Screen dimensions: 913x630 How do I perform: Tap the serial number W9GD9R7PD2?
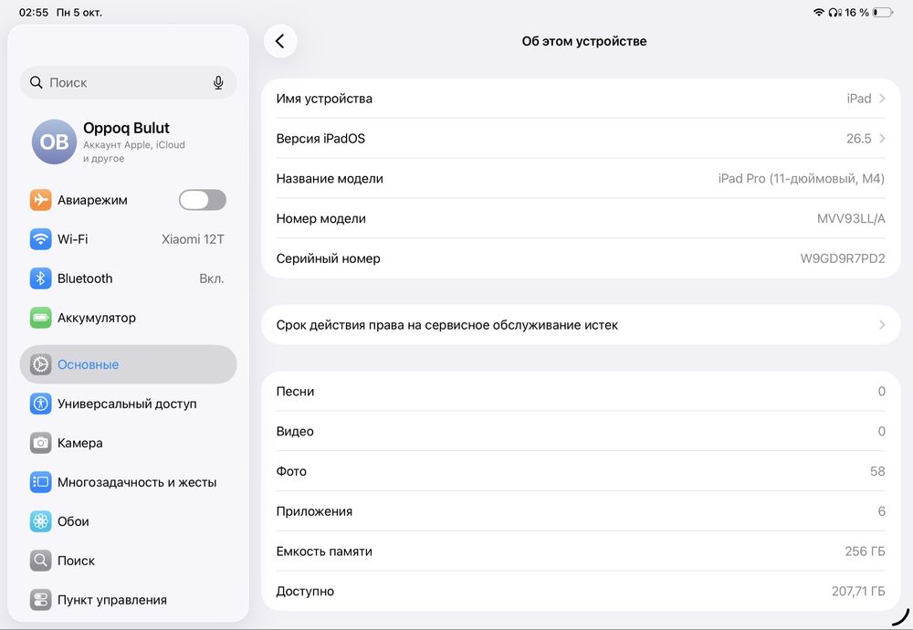pyautogui.click(x=843, y=258)
